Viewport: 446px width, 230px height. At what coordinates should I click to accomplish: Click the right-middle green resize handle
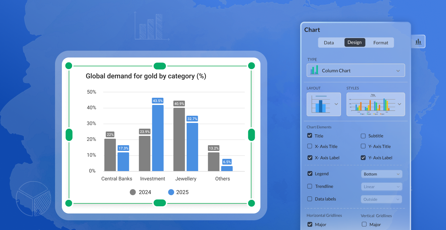pos(251,135)
